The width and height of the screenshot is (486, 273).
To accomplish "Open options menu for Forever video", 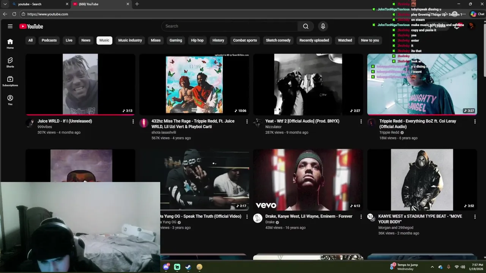I will [x=361, y=217].
